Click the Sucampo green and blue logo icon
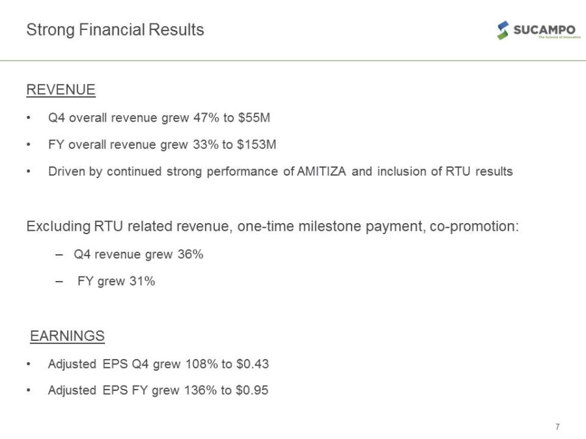Image resolution: width=586 pixels, height=439 pixels. click(502, 31)
